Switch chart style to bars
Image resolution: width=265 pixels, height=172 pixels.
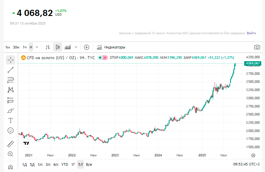click(x=48, y=47)
